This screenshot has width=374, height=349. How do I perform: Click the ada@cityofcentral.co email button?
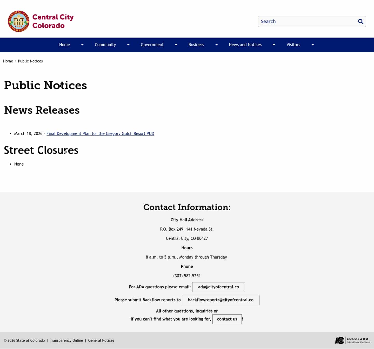pos(218,287)
